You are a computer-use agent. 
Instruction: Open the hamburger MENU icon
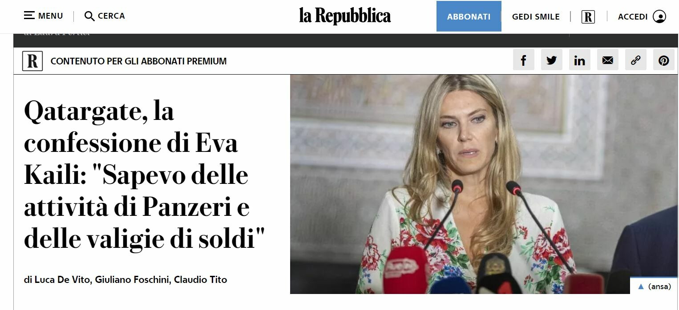(29, 16)
